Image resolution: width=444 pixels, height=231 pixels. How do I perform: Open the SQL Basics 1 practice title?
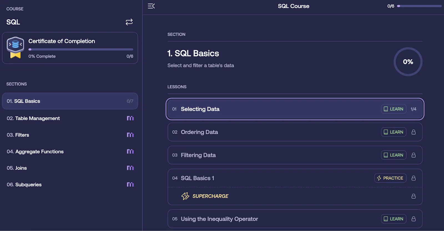click(197, 178)
